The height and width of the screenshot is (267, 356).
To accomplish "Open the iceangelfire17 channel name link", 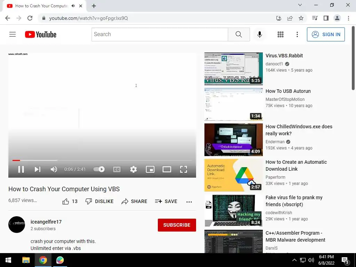I will point(46,222).
